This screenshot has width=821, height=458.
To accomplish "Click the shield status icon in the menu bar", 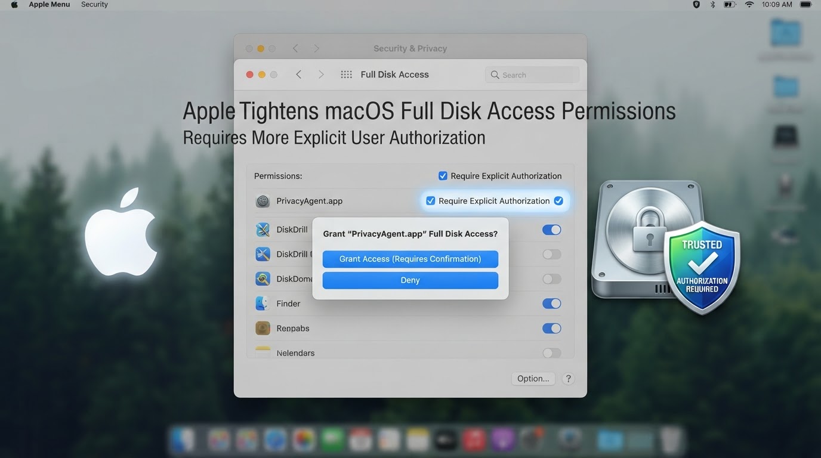I will [696, 5].
